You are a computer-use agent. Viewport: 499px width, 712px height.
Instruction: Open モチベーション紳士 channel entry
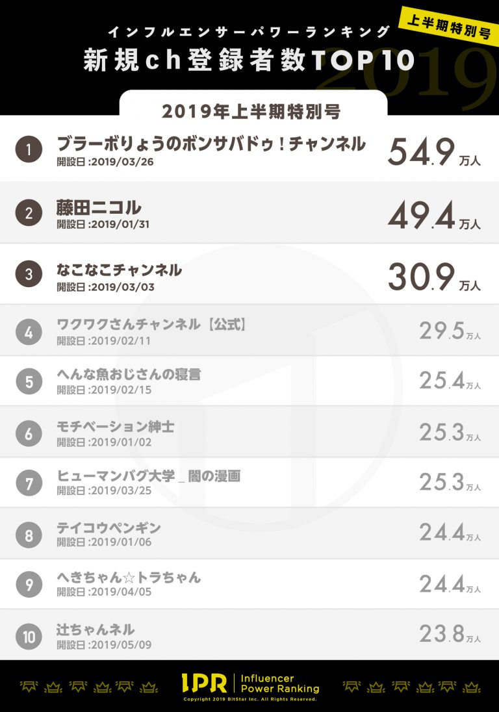pos(115,426)
